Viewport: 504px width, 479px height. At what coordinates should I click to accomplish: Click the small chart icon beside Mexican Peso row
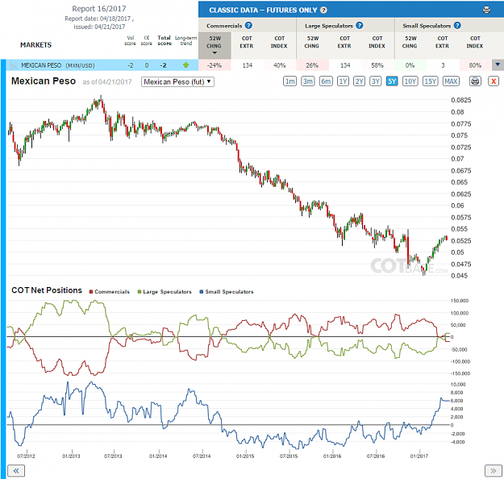point(14,65)
